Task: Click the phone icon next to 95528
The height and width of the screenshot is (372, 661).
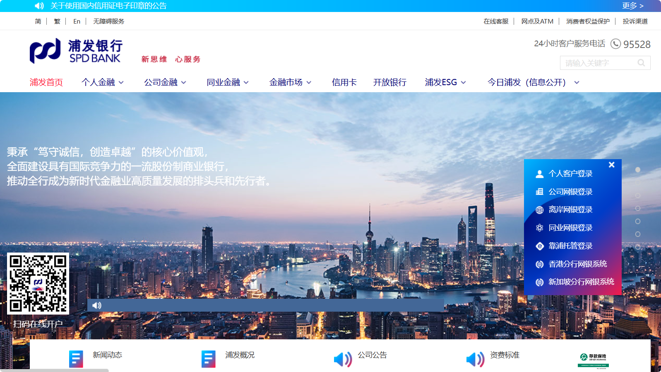Action: (615, 44)
